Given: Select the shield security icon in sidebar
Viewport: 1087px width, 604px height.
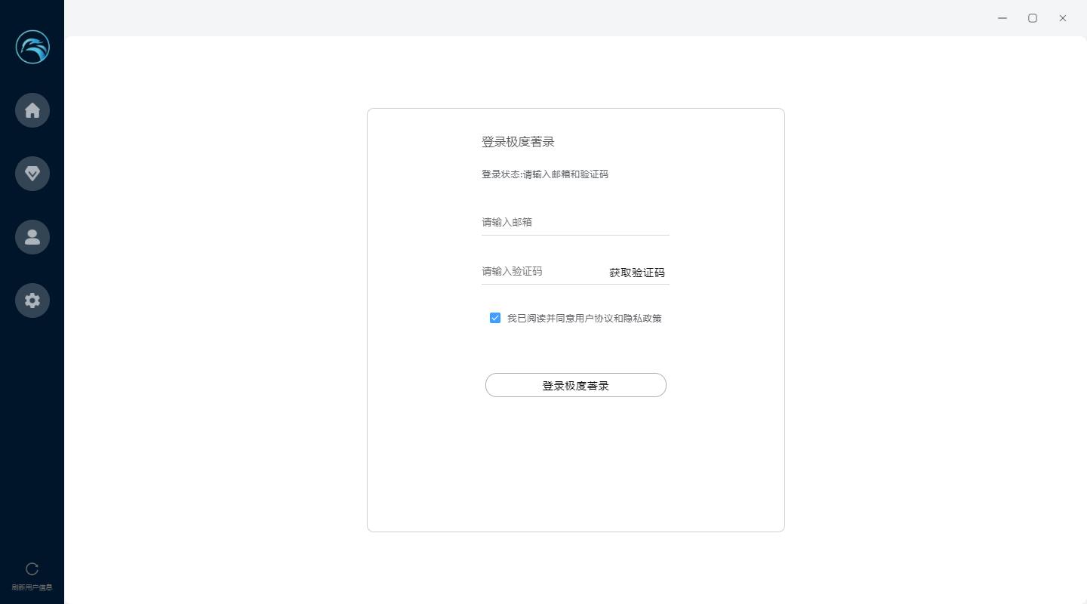Looking at the screenshot, I should [32, 174].
